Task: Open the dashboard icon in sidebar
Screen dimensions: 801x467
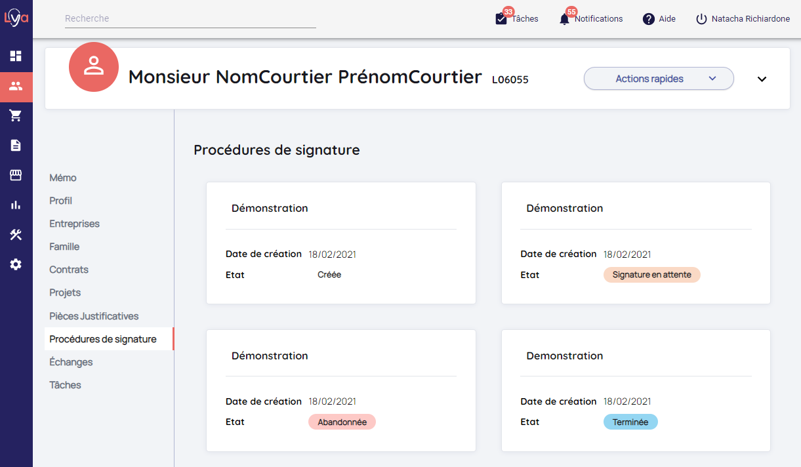Action: [16, 56]
